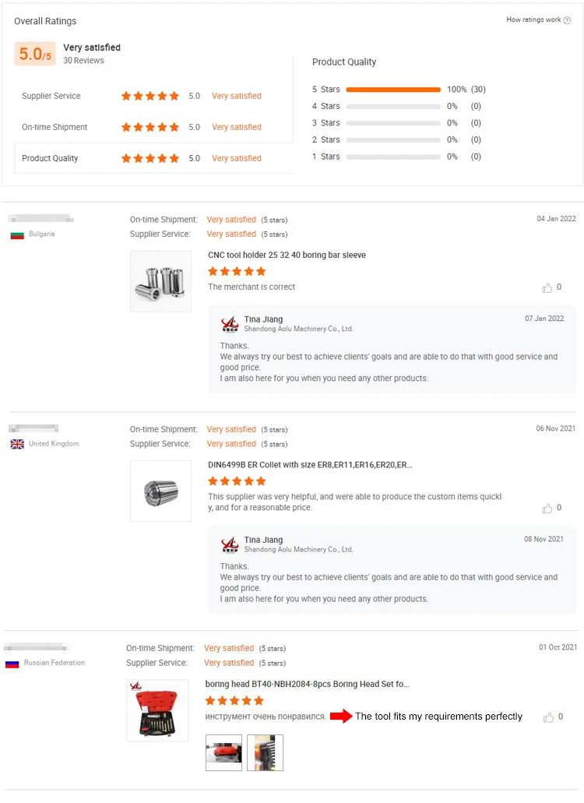Click the boring bar sleeve product thumbnail
584x803 pixels.
point(160,281)
